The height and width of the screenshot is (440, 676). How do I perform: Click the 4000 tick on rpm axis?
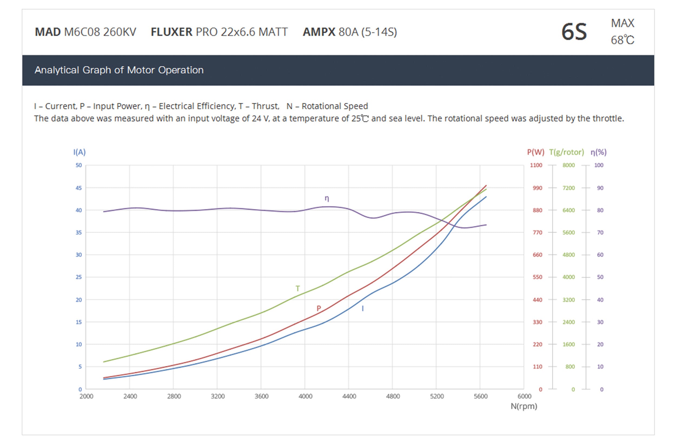click(x=305, y=396)
